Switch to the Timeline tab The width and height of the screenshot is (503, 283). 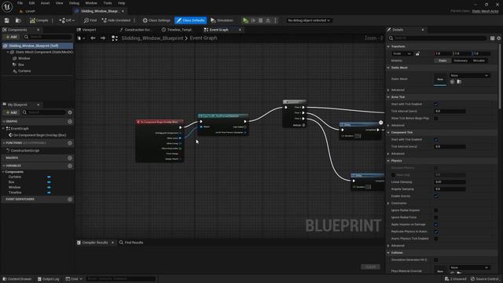[178, 30]
